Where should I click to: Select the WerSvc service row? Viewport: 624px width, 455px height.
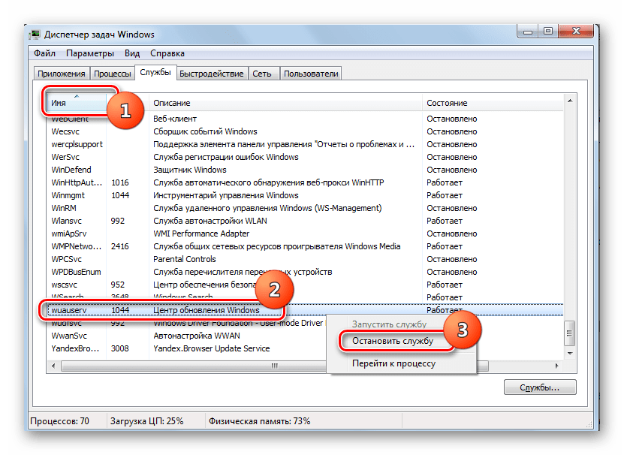point(305,157)
